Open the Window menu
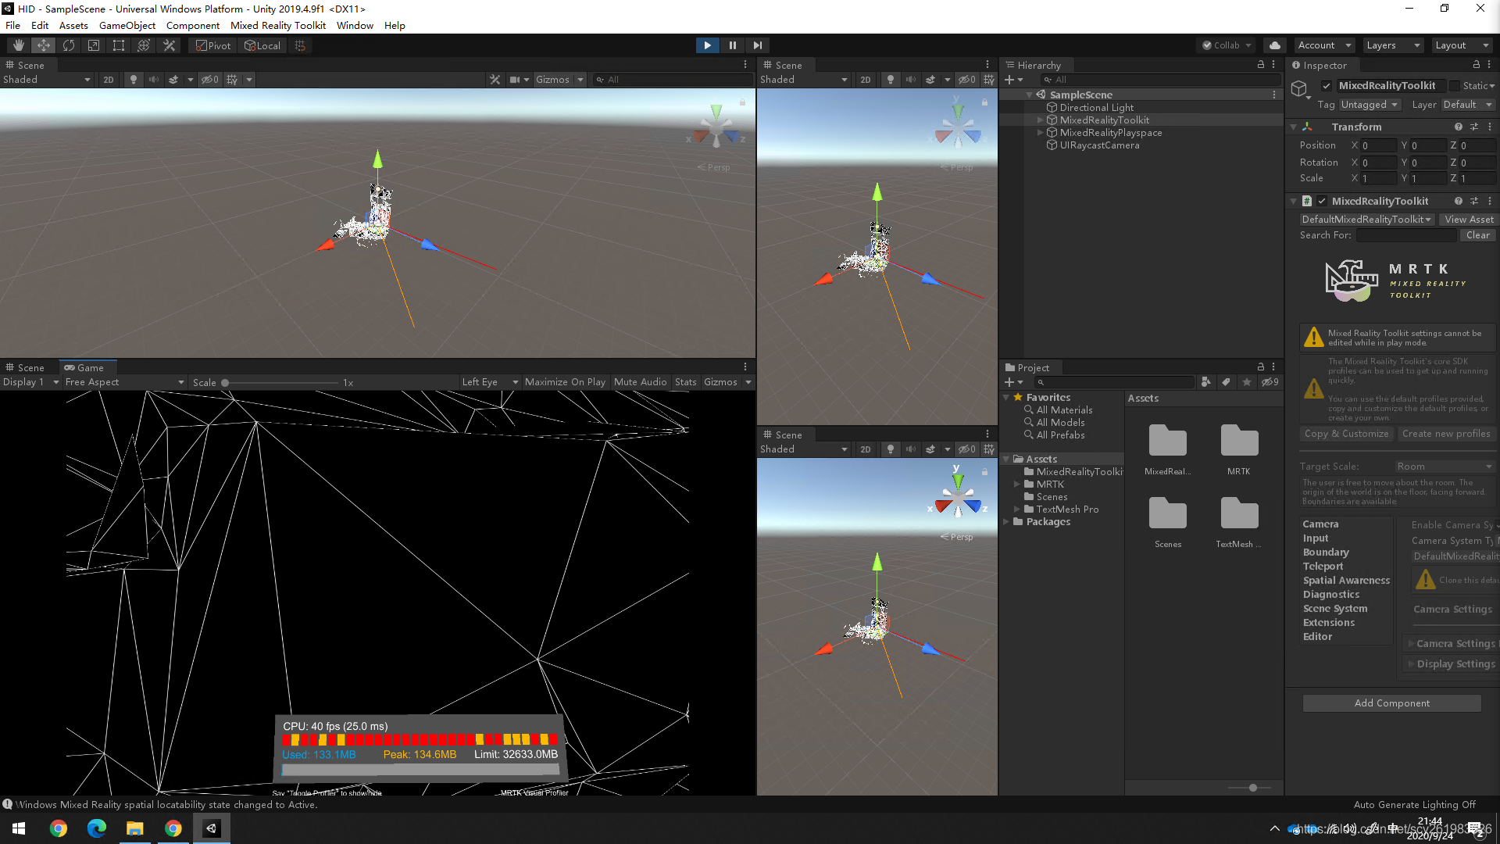The image size is (1500, 844). (355, 26)
